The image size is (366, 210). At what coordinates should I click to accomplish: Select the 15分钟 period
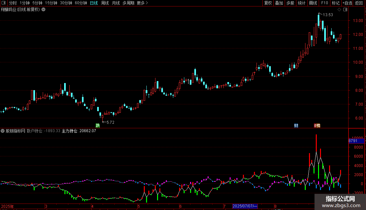51,3
